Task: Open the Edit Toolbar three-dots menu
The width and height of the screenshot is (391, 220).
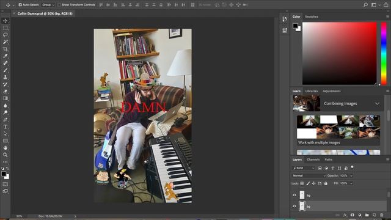Action: click(x=5, y=162)
